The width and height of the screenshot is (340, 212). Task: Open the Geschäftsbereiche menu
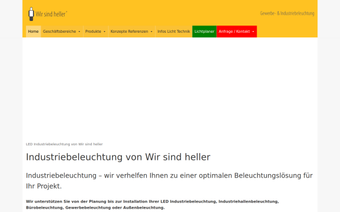[62, 32]
